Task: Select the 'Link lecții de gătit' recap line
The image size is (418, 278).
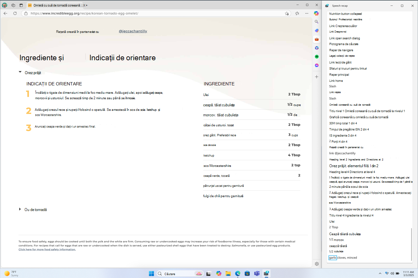Action: pyautogui.click(x=340, y=62)
